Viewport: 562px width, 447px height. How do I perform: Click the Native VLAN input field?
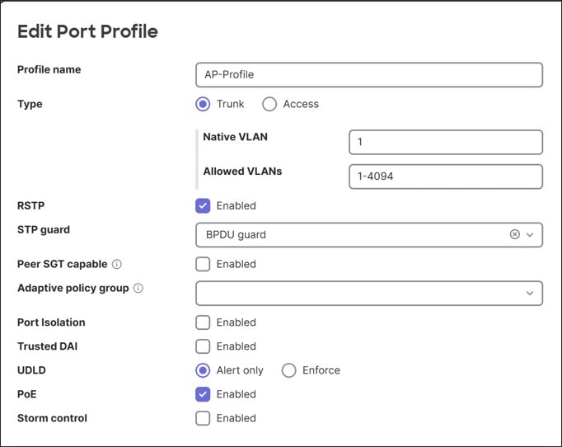tap(445, 142)
